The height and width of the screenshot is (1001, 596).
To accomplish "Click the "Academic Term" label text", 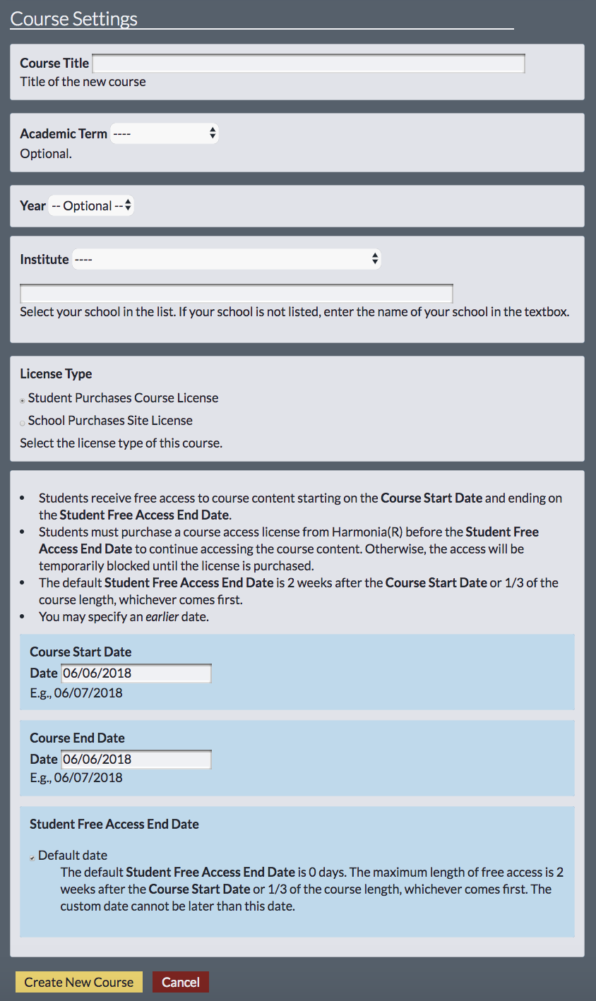I will tap(64, 134).
